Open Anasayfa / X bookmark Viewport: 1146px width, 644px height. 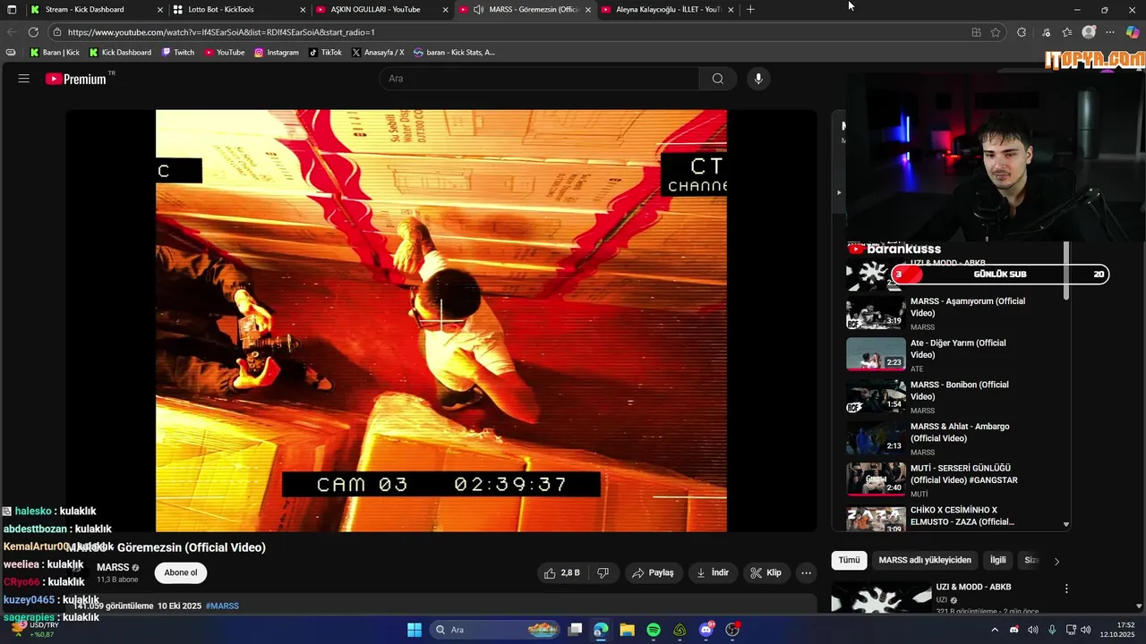tap(378, 53)
